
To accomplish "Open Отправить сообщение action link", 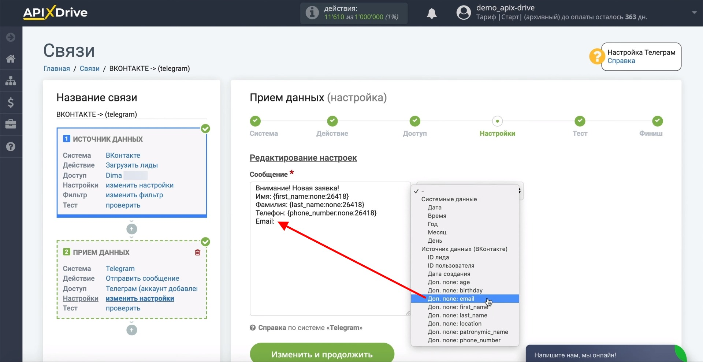I will click(x=142, y=279).
